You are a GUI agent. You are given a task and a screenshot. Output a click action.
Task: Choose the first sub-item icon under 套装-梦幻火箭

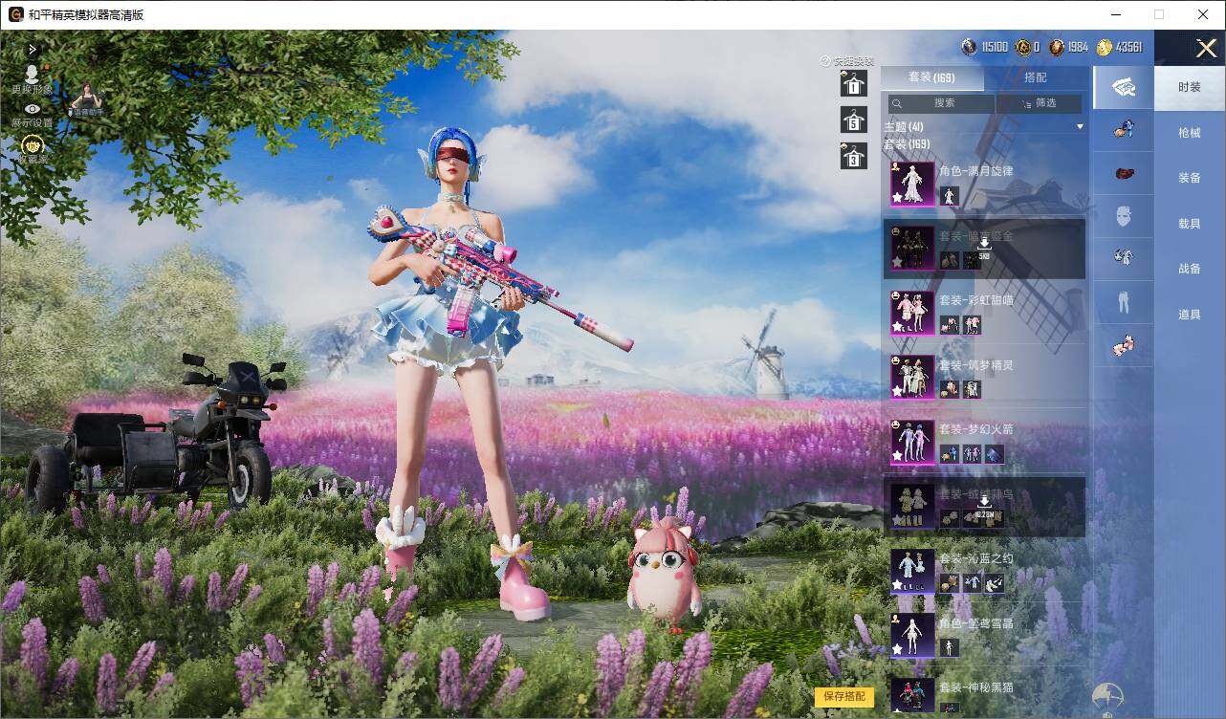[949, 454]
